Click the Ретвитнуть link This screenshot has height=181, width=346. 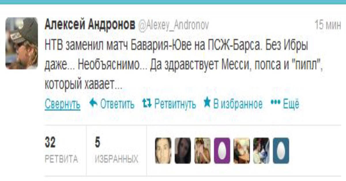pyautogui.click(x=175, y=104)
